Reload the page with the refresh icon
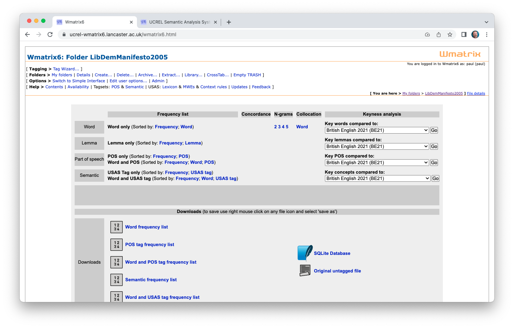Screen dimensions: 514x328 point(50,34)
